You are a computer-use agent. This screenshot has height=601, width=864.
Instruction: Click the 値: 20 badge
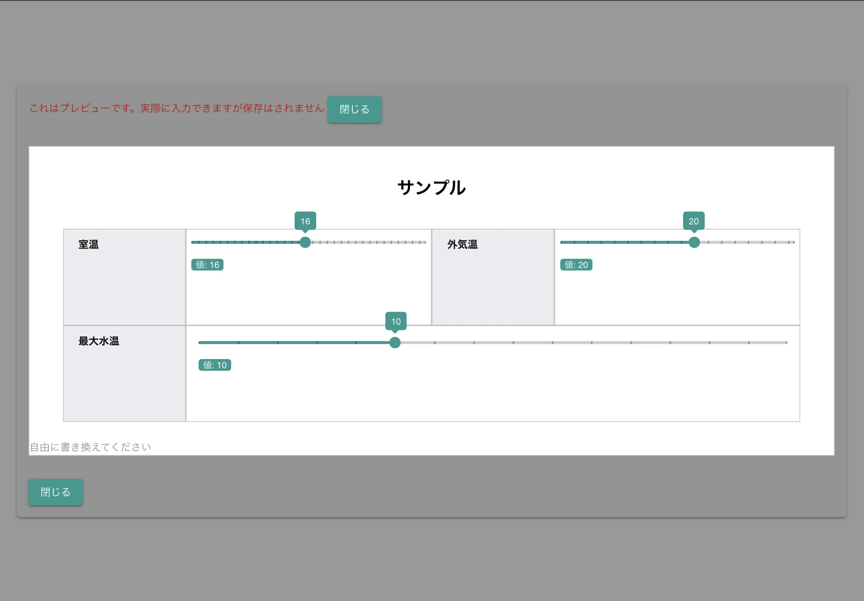point(576,265)
